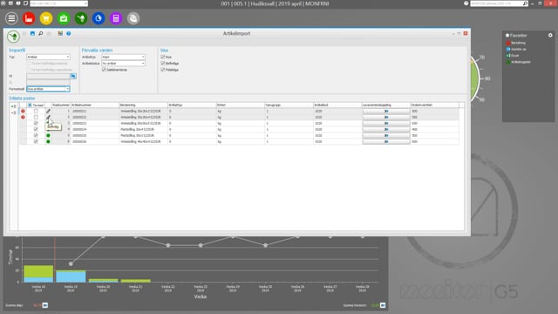Click the Summa button icon at bottom right of chart

(x=383, y=305)
